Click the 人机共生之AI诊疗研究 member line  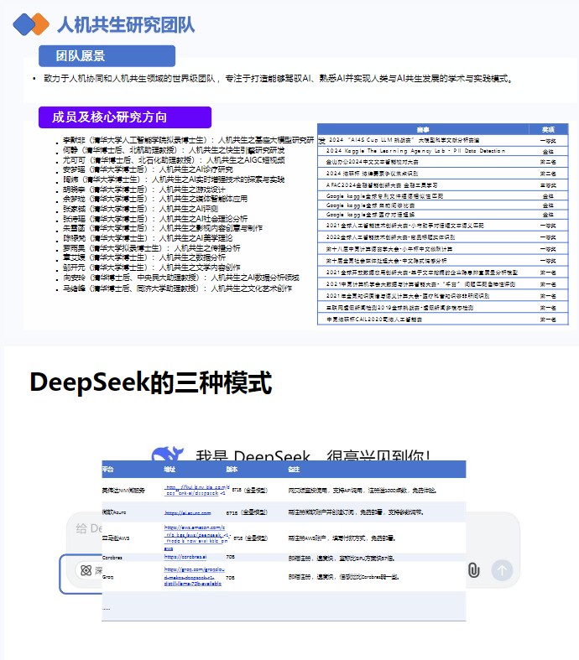148,169
